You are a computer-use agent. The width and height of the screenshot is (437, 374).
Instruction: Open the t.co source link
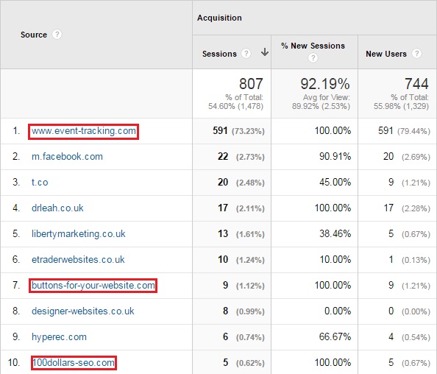click(x=40, y=182)
